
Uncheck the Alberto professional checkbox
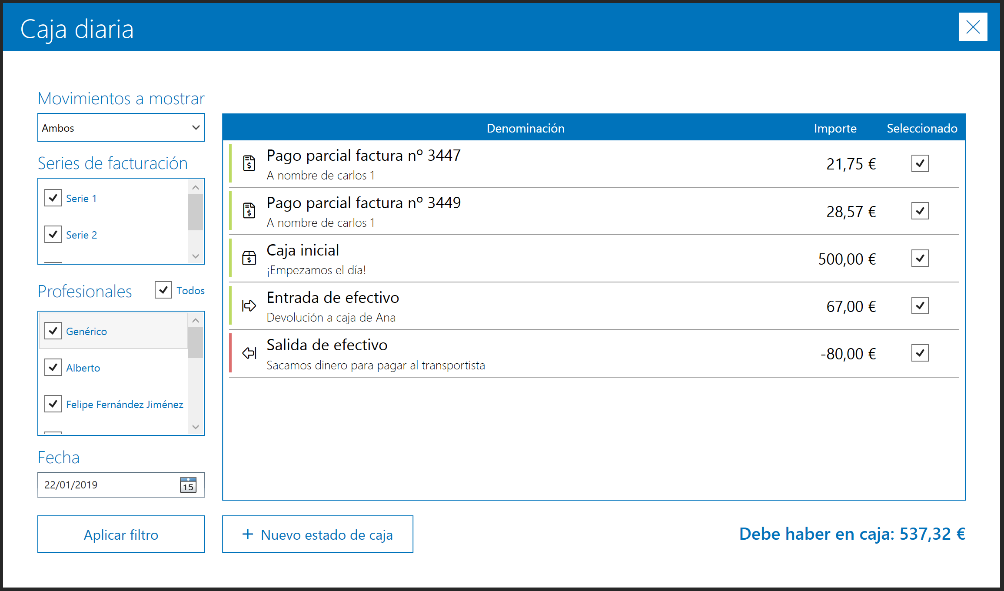pos(53,367)
